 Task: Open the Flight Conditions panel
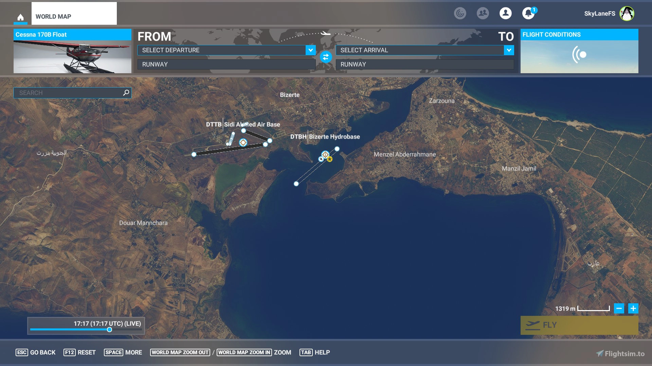579,51
